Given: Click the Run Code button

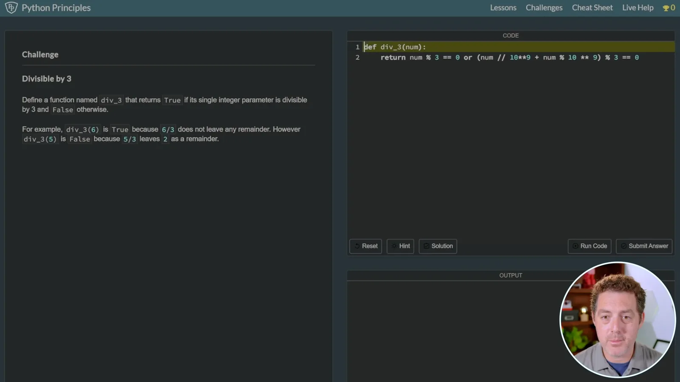Looking at the screenshot, I should tap(589, 246).
